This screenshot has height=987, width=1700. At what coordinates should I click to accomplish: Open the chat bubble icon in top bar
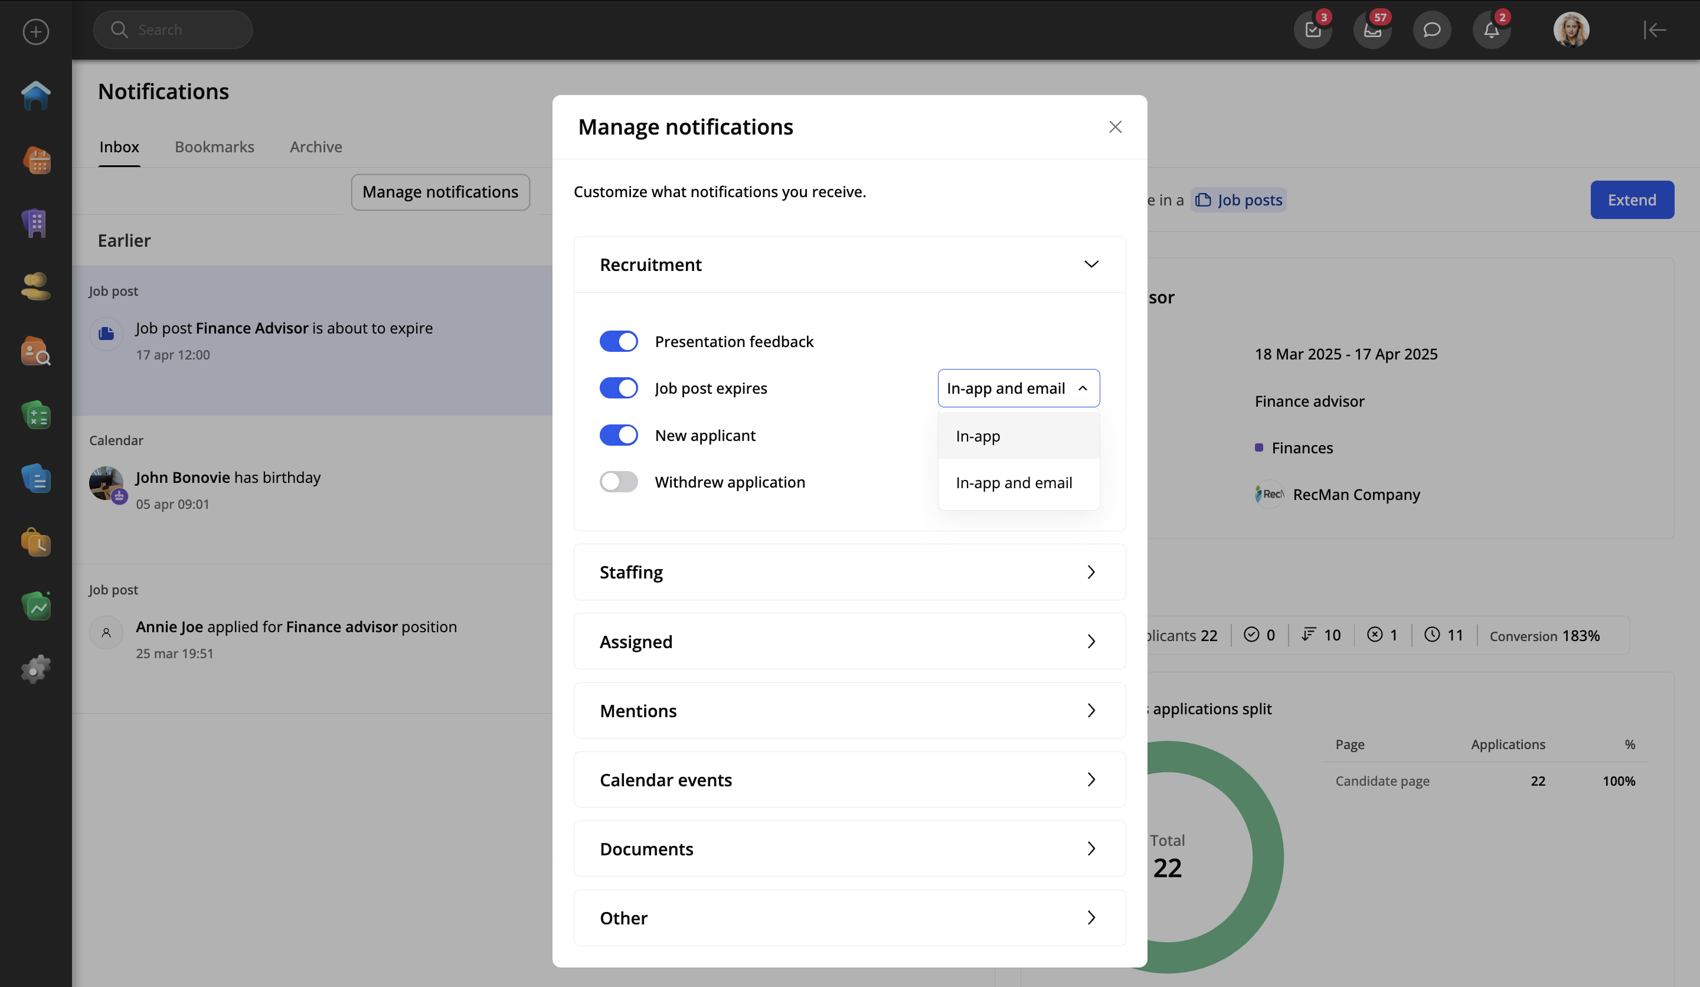coord(1431,30)
